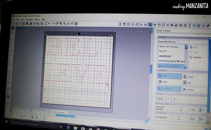
Task: Select the Text tool in left toolbar
Action: point(9,75)
